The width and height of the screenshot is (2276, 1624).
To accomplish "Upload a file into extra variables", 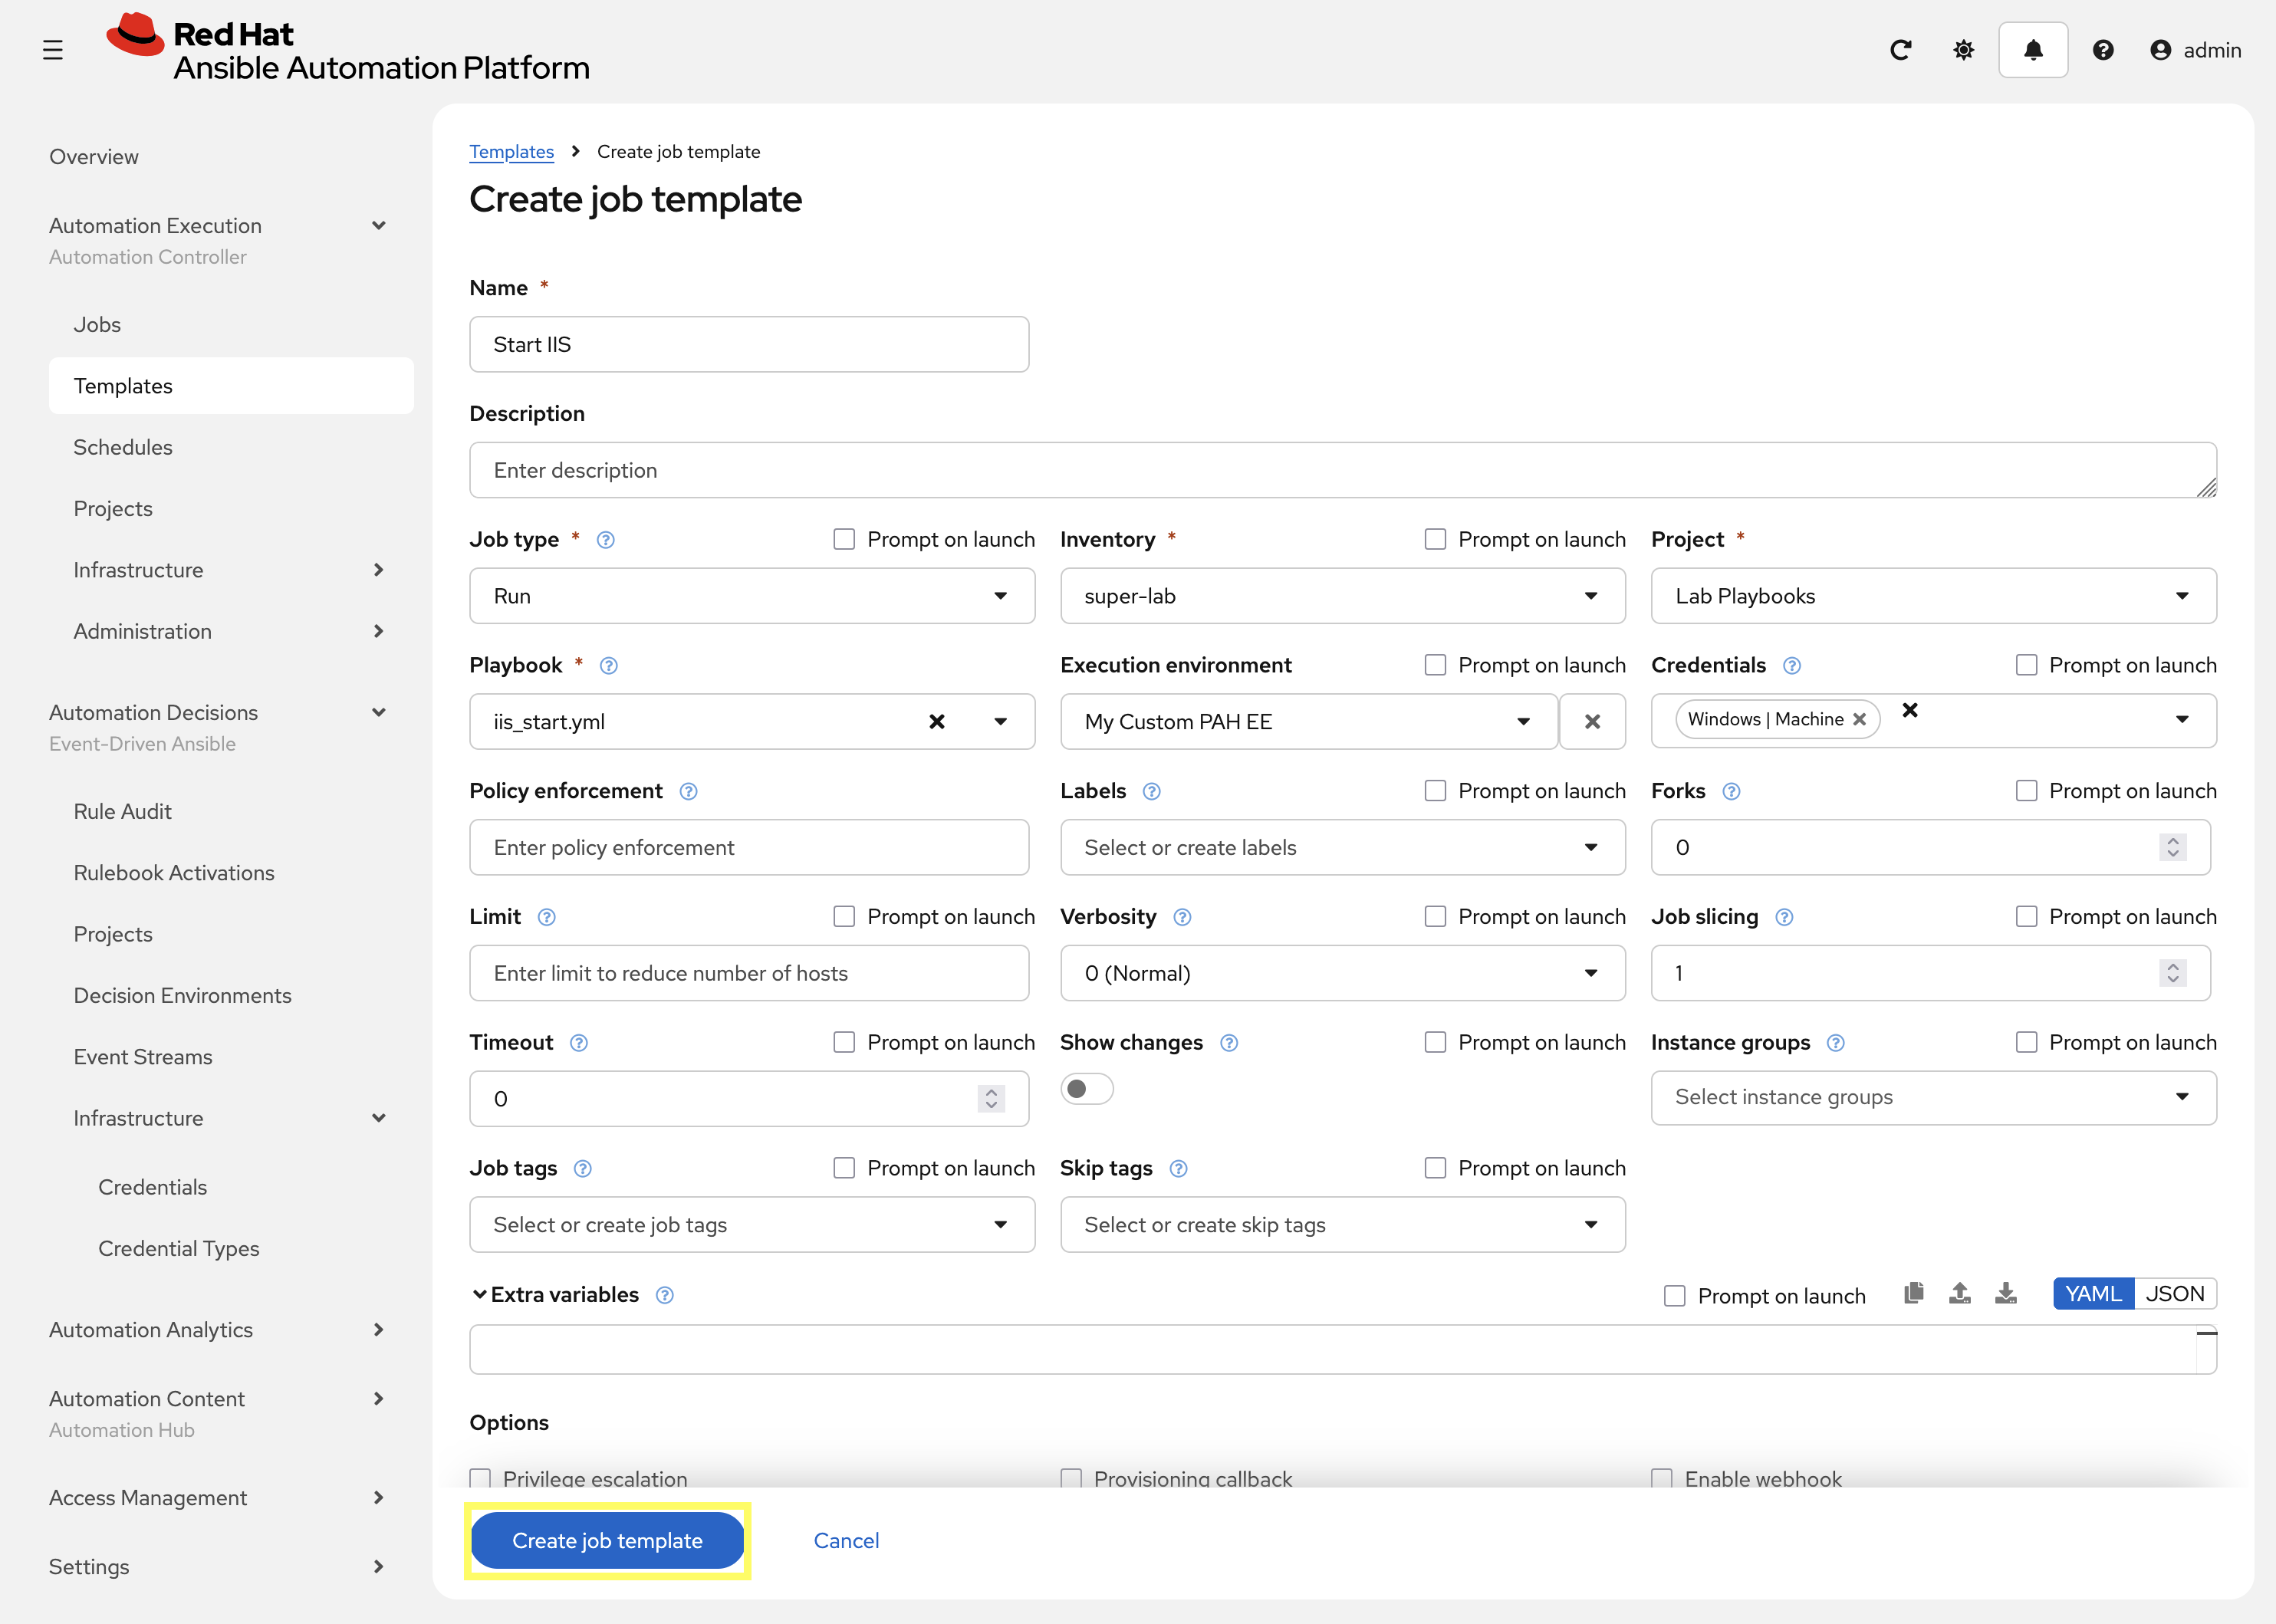I will 1959,1293.
